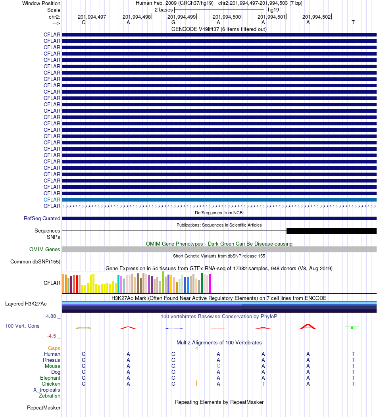The width and height of the screenshot is (377, 417).
Task: Click the 100 Vert. Cons label
Action: click(x=22, y=326)
